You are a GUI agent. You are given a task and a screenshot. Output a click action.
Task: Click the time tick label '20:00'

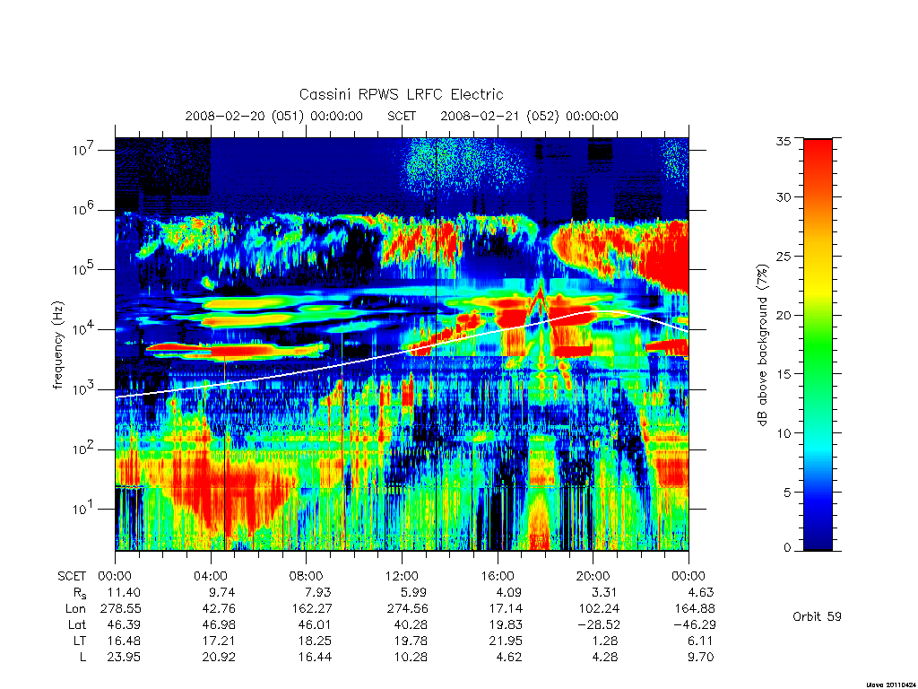coord(593,576)
